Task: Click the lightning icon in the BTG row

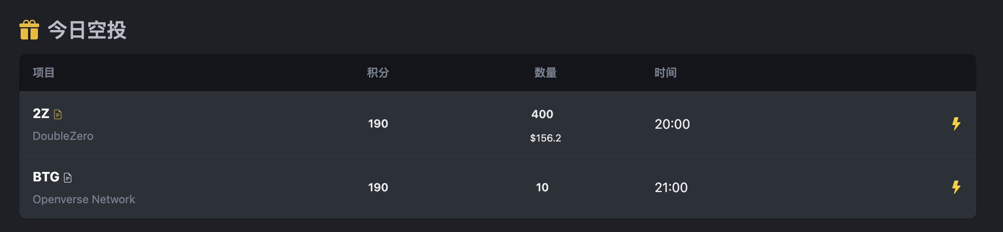Action: (955, 187)
